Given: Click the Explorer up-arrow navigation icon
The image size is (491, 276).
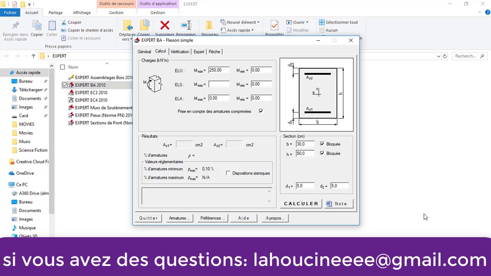Looking at the screenshot, I should coord(33,56).
